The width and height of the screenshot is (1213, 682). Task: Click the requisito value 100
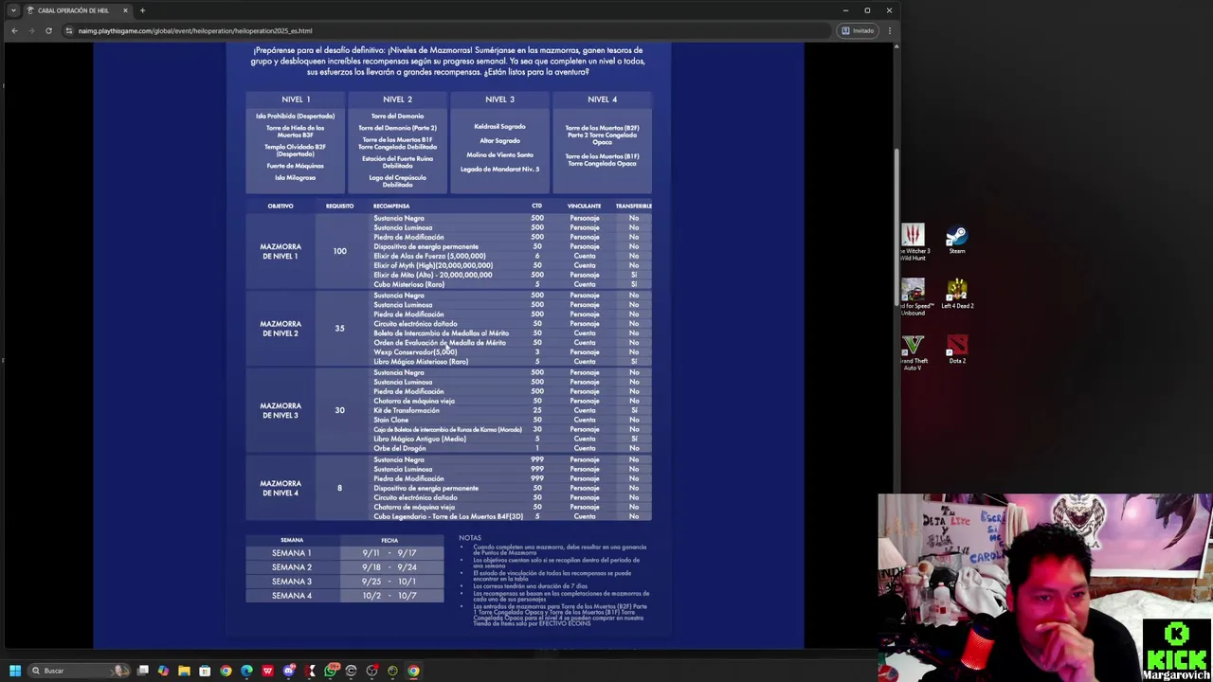coord(339,251)
